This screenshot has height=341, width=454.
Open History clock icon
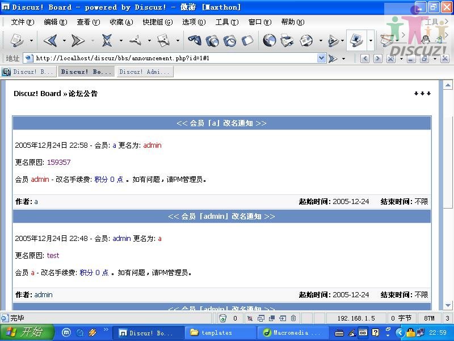230,40
